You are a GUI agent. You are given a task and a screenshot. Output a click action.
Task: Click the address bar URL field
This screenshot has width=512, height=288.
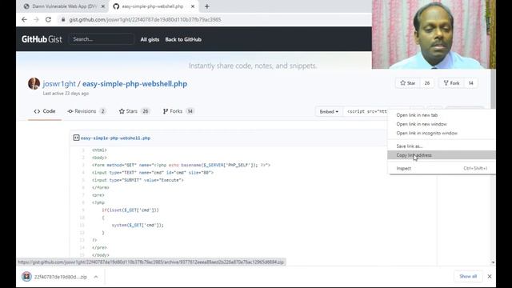pos(145,19)
